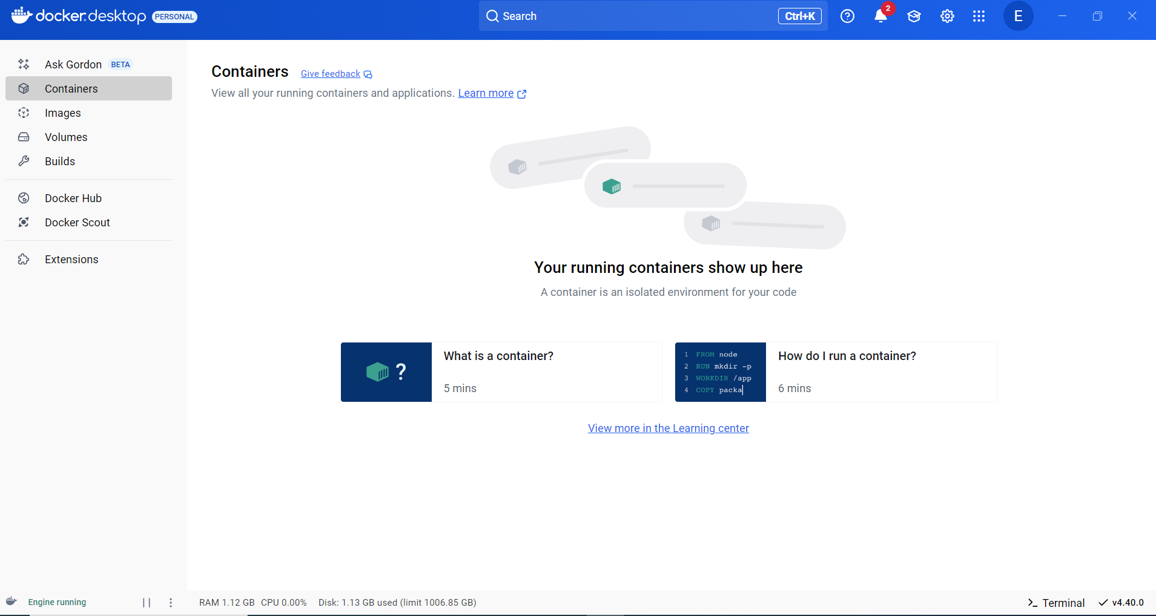Viewport: 1156px width, 616px height.
Task: Open Settings gear icon in header
Action: coord(947,16)
